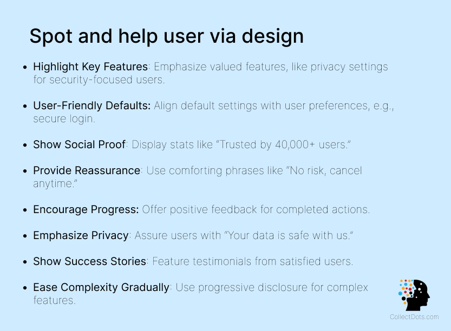451x331 pixels.
Task: Click the bullet dot before 'Show Social Proof'
Action: point(25,145)
